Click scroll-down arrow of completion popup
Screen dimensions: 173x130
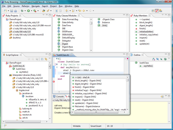pyautogui.click(x=127, y=109)
